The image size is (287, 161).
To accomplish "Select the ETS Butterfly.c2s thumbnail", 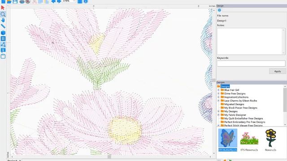I will coord(228,140).
